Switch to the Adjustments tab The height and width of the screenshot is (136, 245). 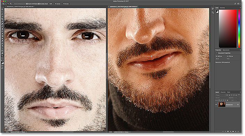tap(226, 50)
